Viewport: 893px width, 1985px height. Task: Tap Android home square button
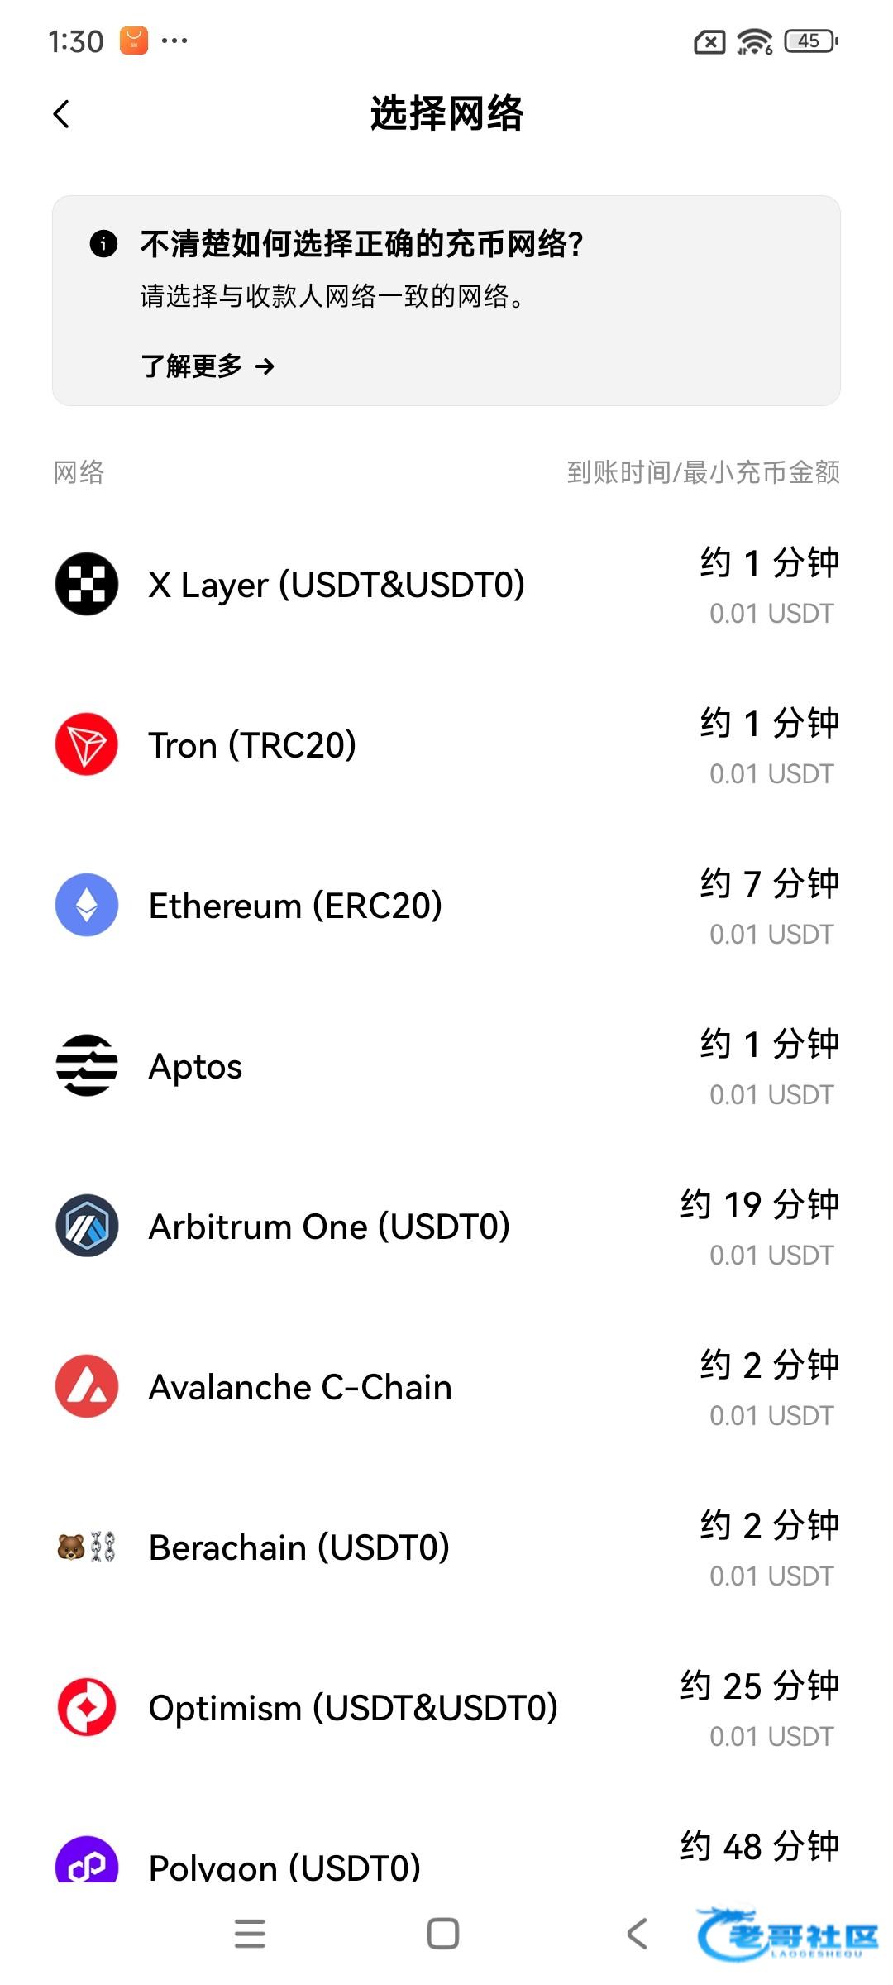pyautogui.click(x=443, y=1934)
